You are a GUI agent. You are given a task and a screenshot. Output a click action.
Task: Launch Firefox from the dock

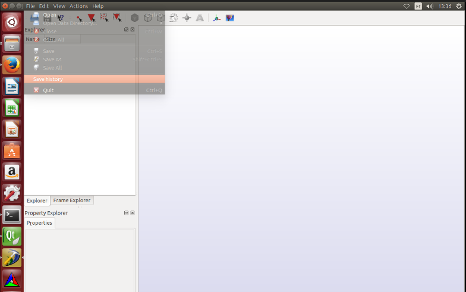pyautogui.click(x=12, y=64)
